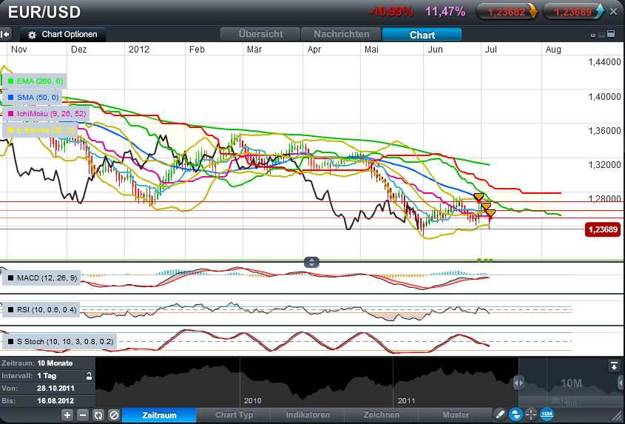Click the sell price 1,23682 button

[507, 12]
